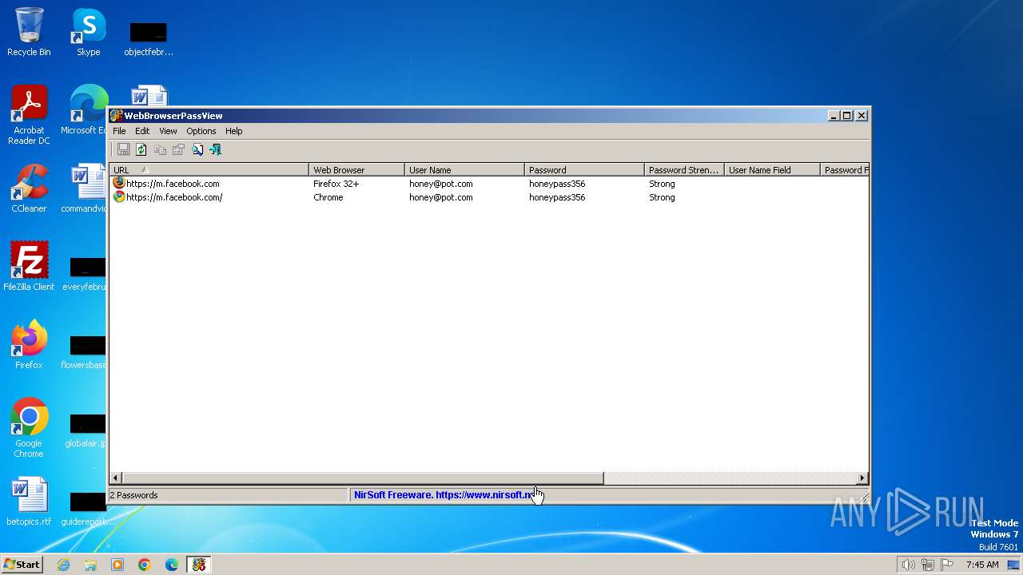Click the Find magnifier toolbar icon
The width and height of the screenshot is (1023, 575).
coord(197,149)
